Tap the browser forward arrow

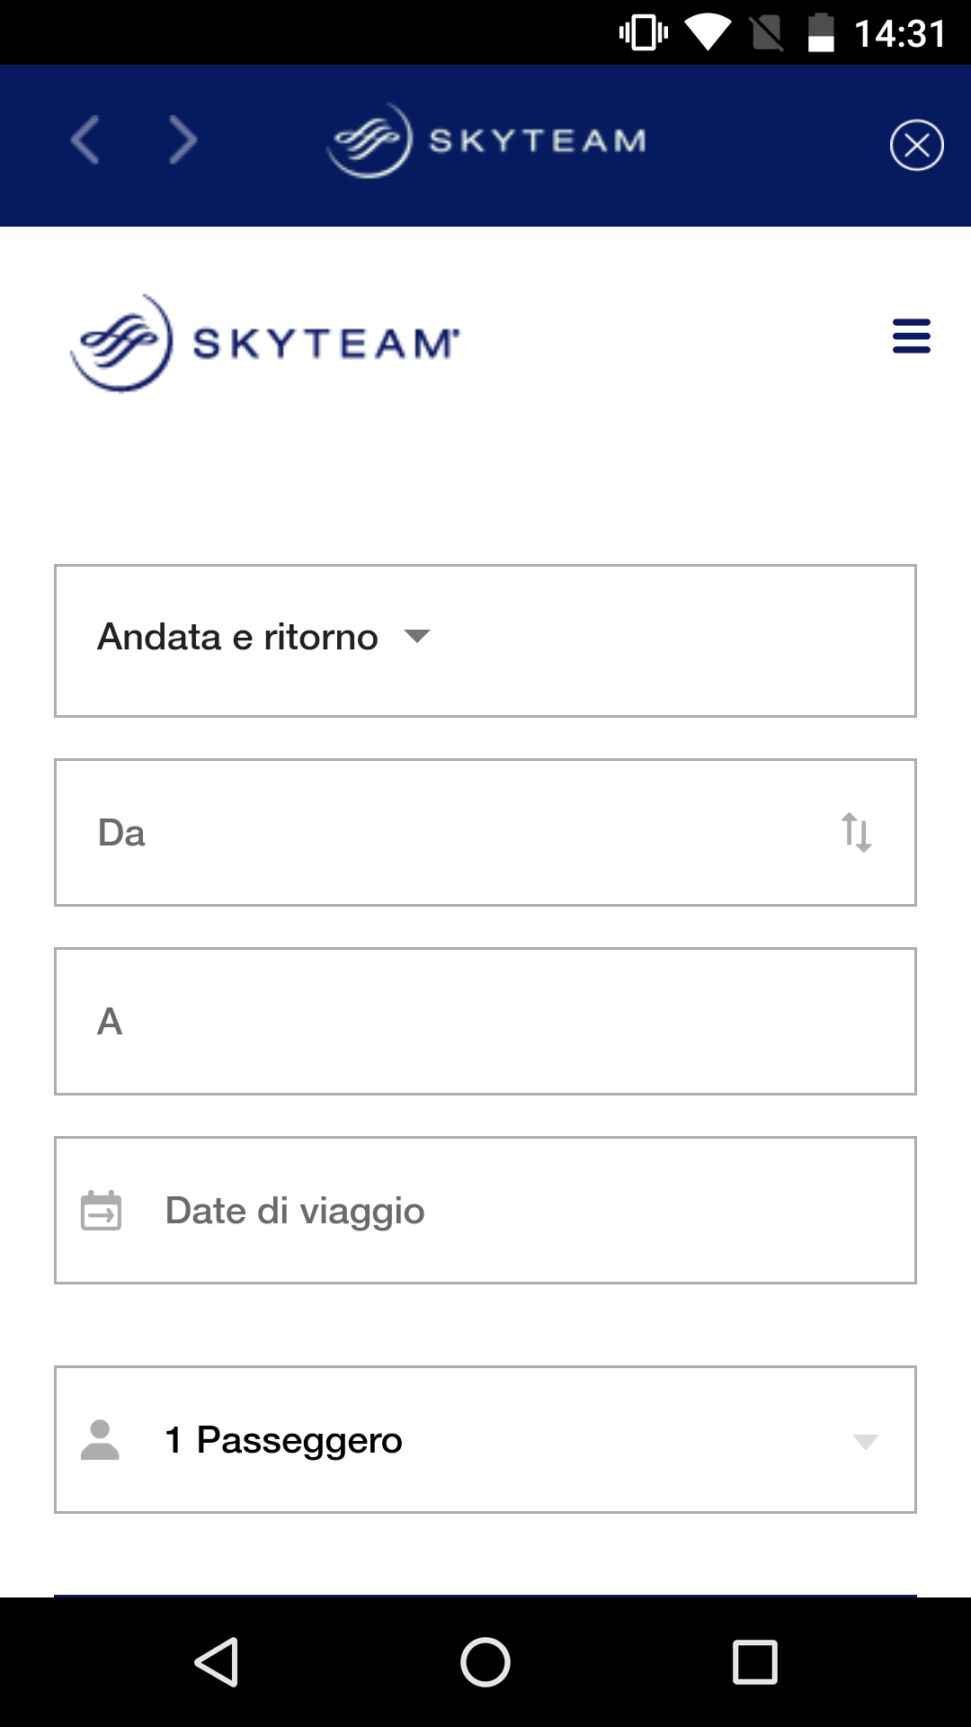183,141
